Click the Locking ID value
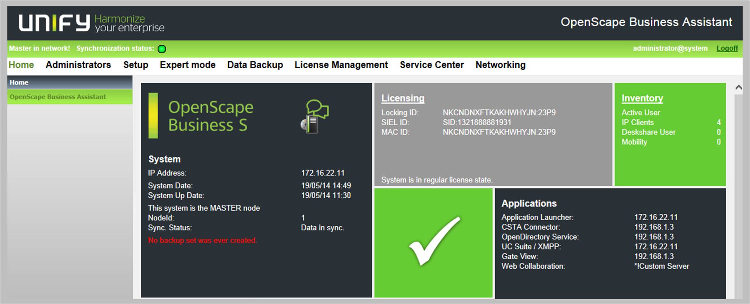The width and height of the screenshot is (750, 304). (499, 112)
